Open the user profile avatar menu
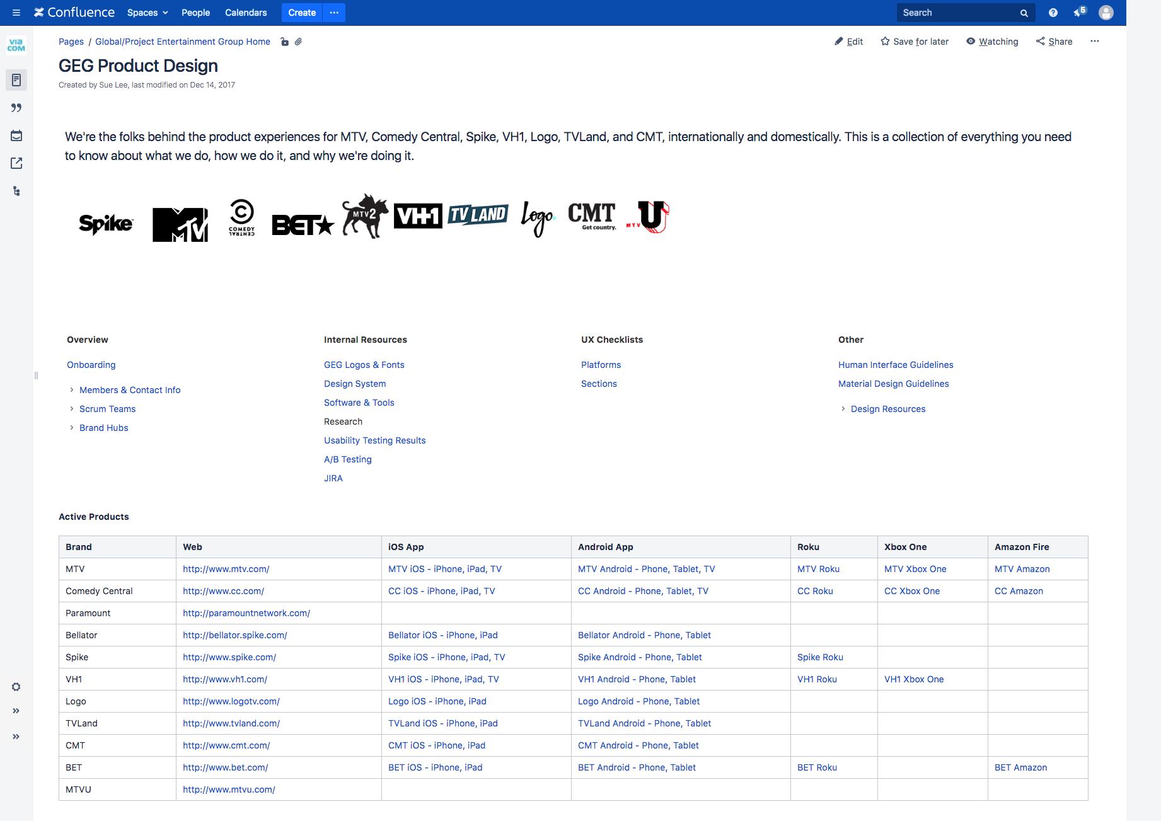Image resolution: width=1161 pixels, height=821 pixels. (1106, 13)
